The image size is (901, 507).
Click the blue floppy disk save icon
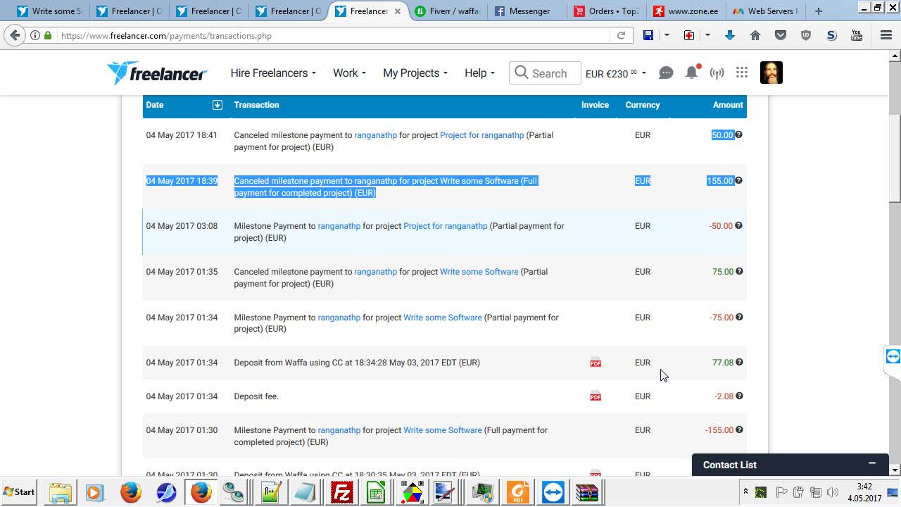(x=648, y=36)
